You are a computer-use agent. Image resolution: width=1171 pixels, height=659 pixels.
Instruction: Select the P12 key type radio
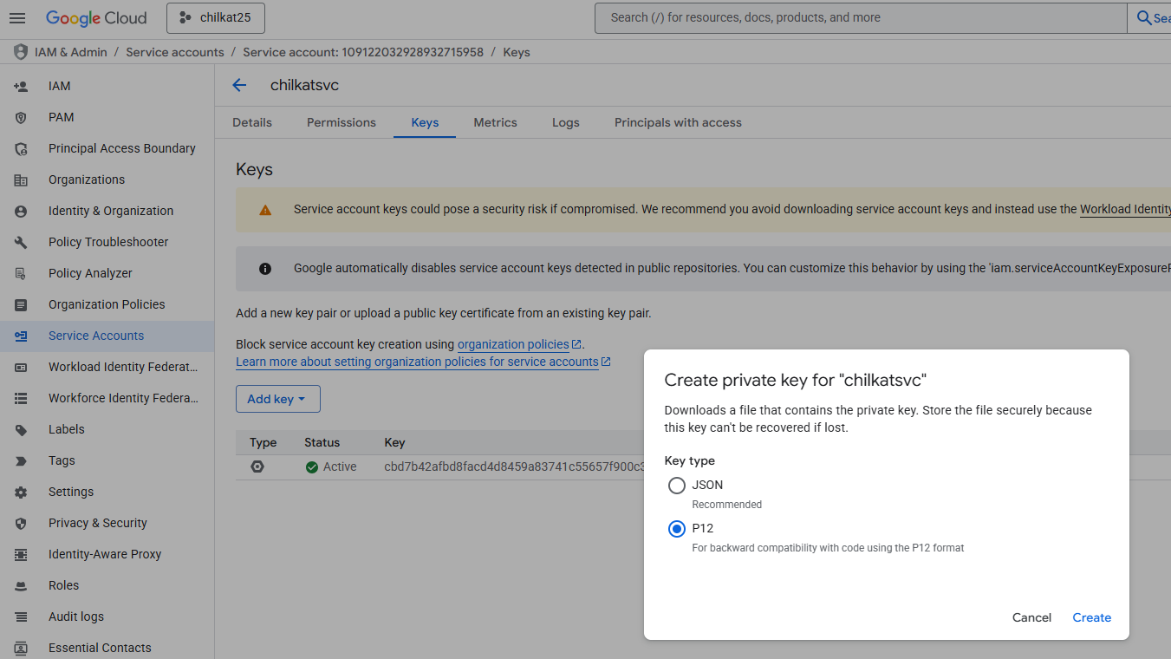[x=677, y=529]
